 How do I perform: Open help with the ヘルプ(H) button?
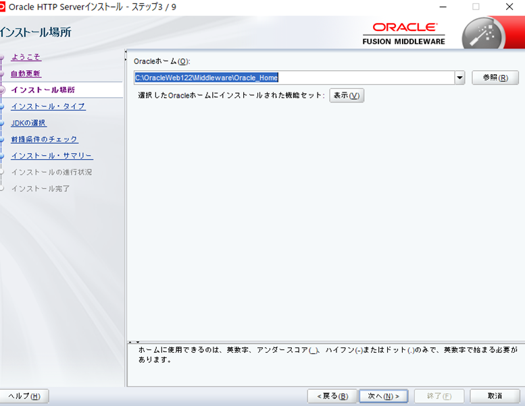(x=26, y=396)
